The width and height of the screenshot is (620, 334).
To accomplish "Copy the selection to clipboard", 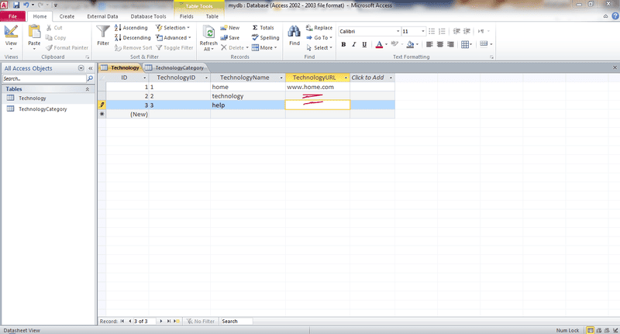I will [x=56, y=37].
